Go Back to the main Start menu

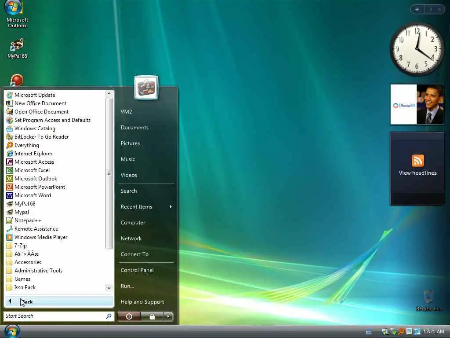pyautogui.click(x=59, y=301)
